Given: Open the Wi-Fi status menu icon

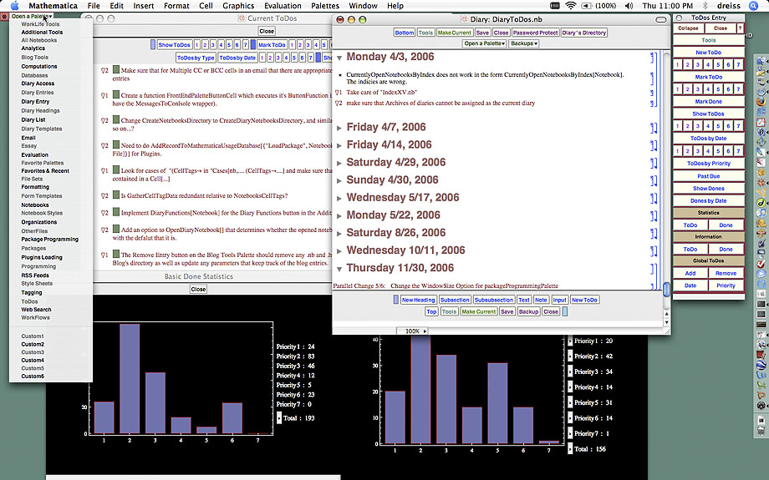Looking at the screenshot, I should [x=571, y=6].
